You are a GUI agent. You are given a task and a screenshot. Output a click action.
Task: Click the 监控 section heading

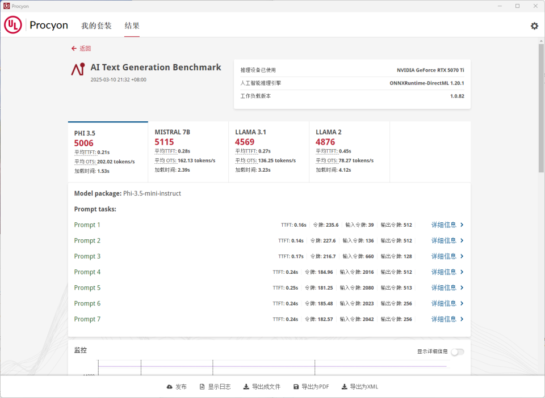pos(80,350)
